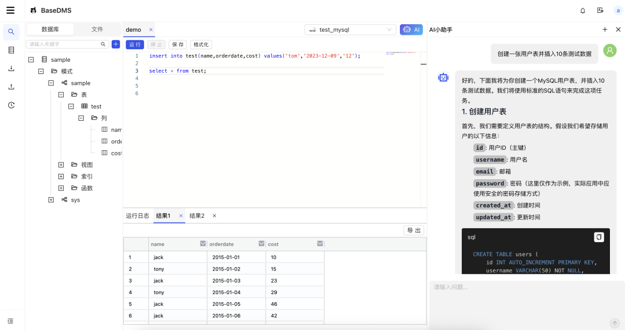Open the orderdate column filter dropdown

tap(262, 244)
